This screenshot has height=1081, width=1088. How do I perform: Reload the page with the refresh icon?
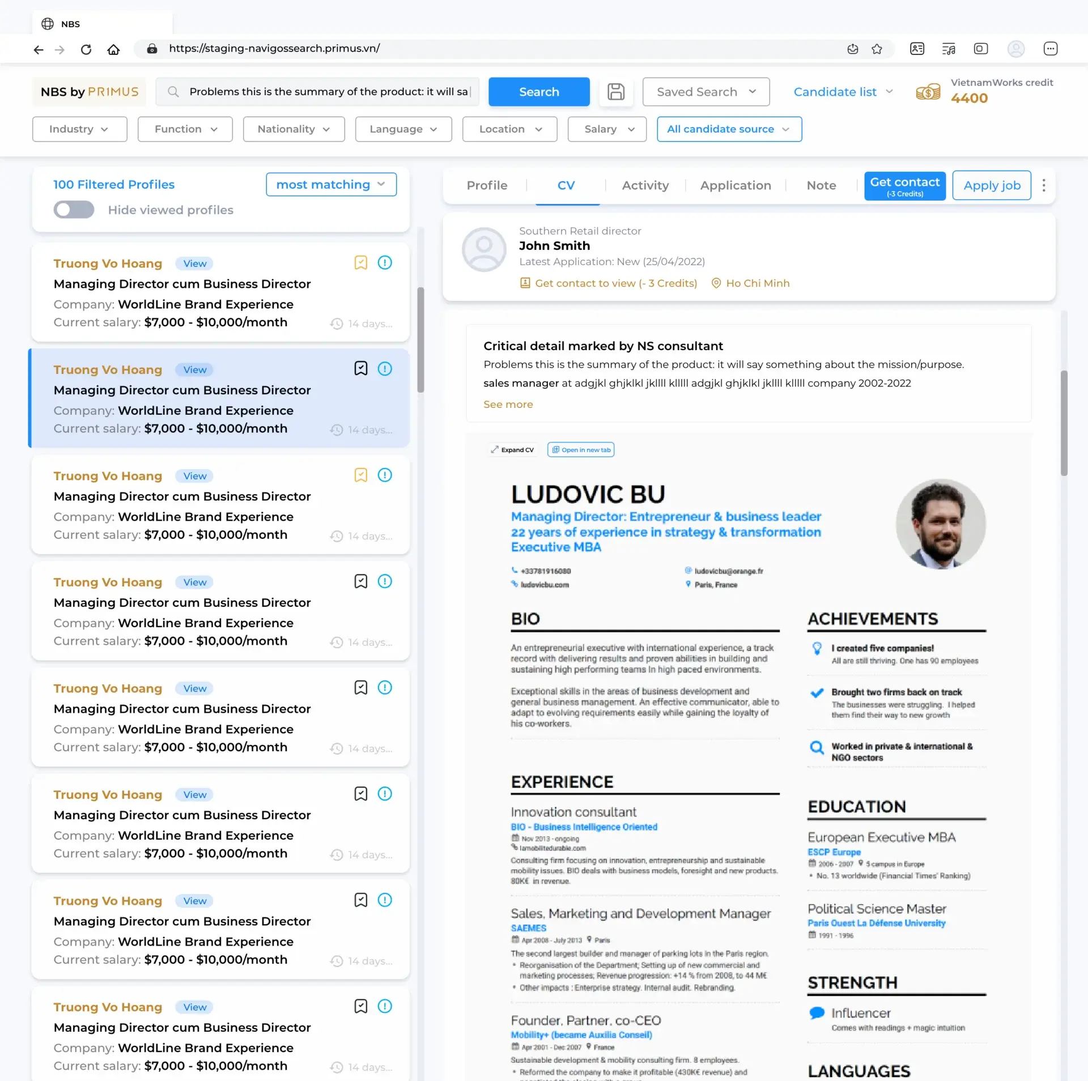pos(86,49)
